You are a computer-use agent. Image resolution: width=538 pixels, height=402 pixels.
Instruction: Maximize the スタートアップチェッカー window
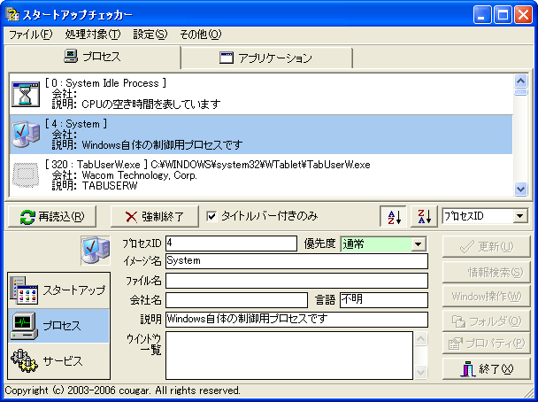[x=503, y=15]
